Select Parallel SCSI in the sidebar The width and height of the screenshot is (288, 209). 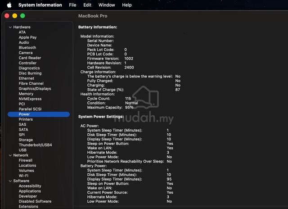pos(30,109)
